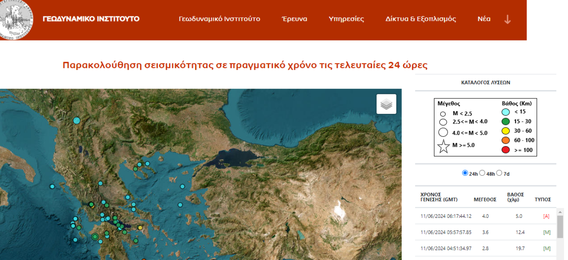The height and width of the screenshot is (260, 568).
Task: Select the 24h time range radio button
Action: pyautogui.click(x=465, y=173)
